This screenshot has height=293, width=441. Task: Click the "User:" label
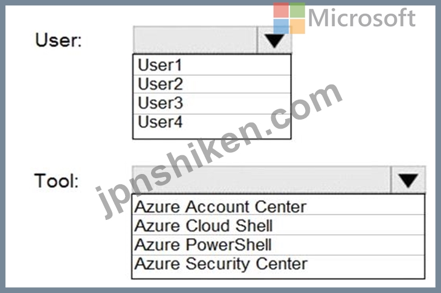[59, 41]
